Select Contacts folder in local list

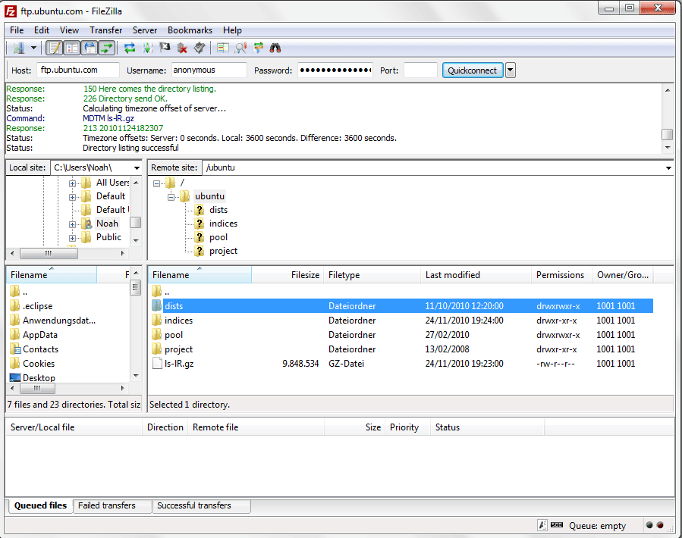click(x=40, y=349)
